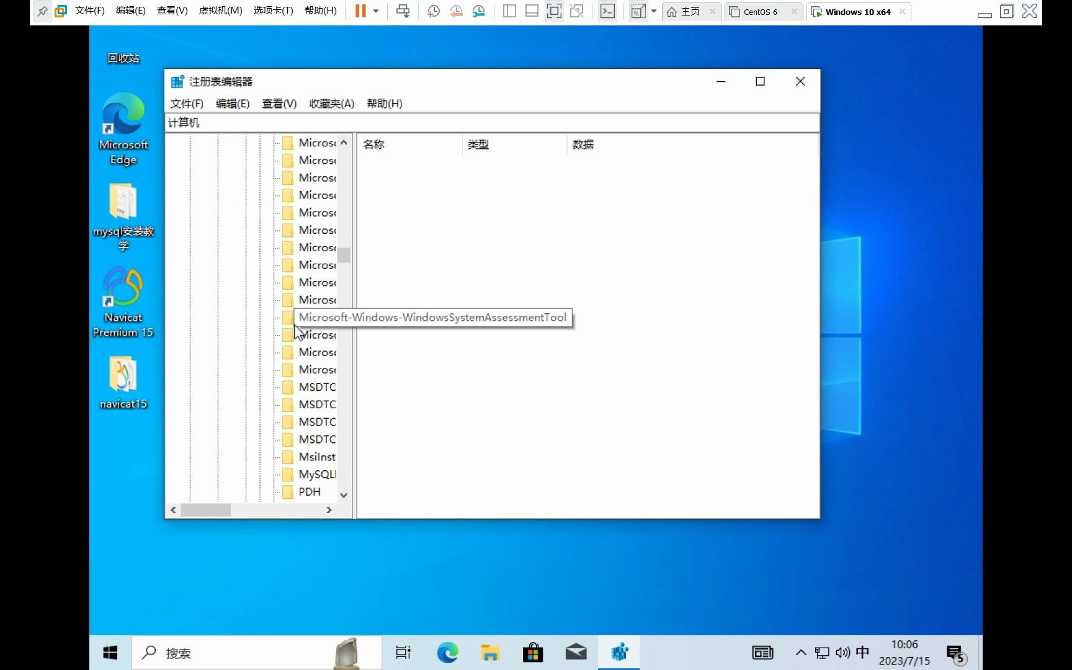The width and height of the screenshot is (1072, 670).
Task: Click the tree scrollbar down arrow
Action: coord(344,495)
